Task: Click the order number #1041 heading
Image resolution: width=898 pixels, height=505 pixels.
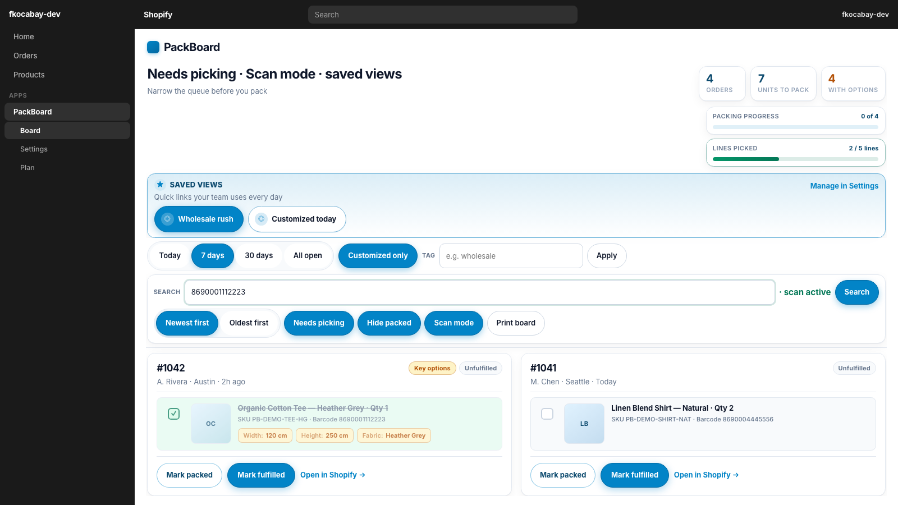Action: pyautogui.click(x=543, y=368)
